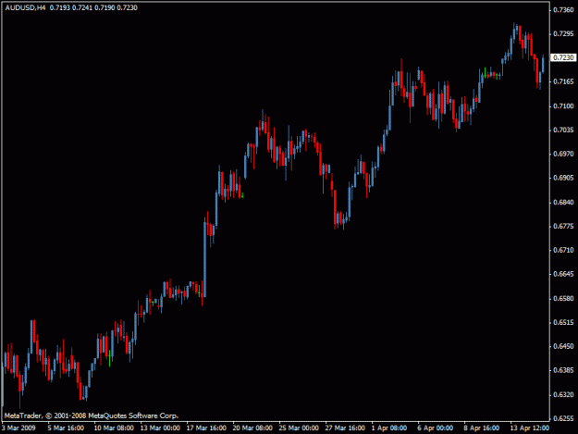Click the 17 Mar 16:00 time label
578x434 pixels.
point(206,428)
